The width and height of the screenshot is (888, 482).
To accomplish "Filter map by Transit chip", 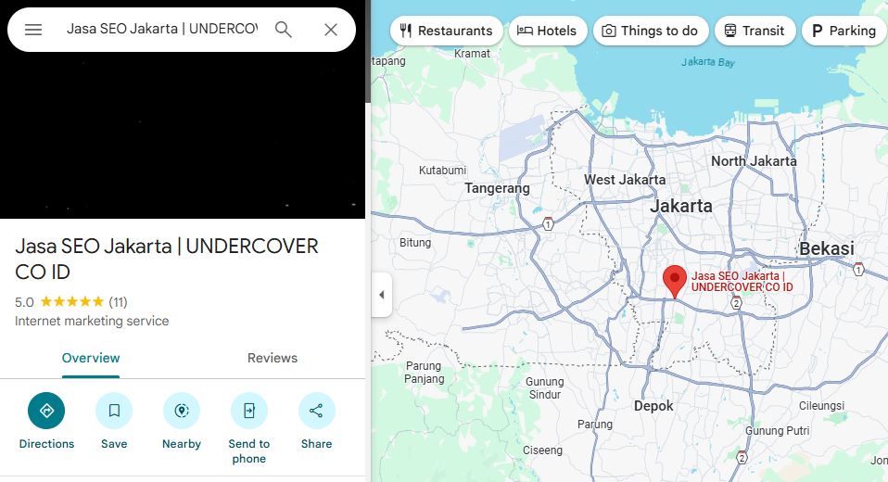I will 755,31.
